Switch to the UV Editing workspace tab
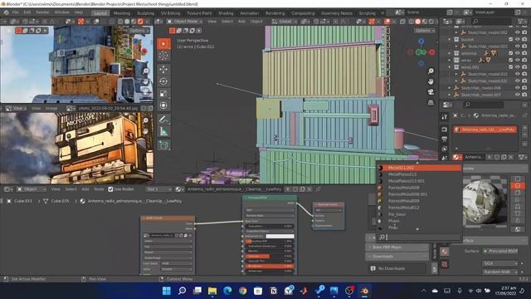This screenshot has width=531, height=299. (x=170, y=13)
